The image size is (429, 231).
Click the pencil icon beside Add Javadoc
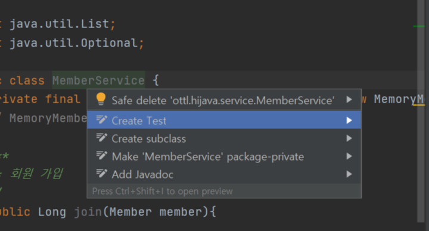pyautogui.click(x=101, y=174)
